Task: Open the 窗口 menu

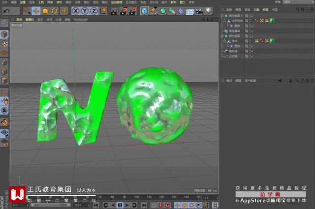Action: (183, 2)
